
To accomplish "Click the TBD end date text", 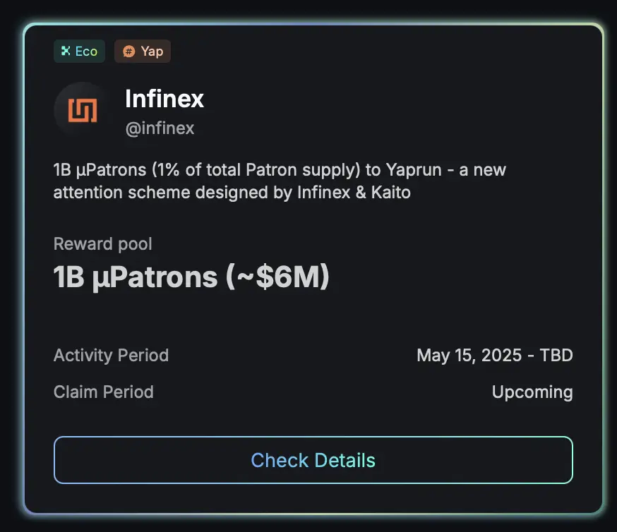I will pyautogui.click(x=556, y=355).
